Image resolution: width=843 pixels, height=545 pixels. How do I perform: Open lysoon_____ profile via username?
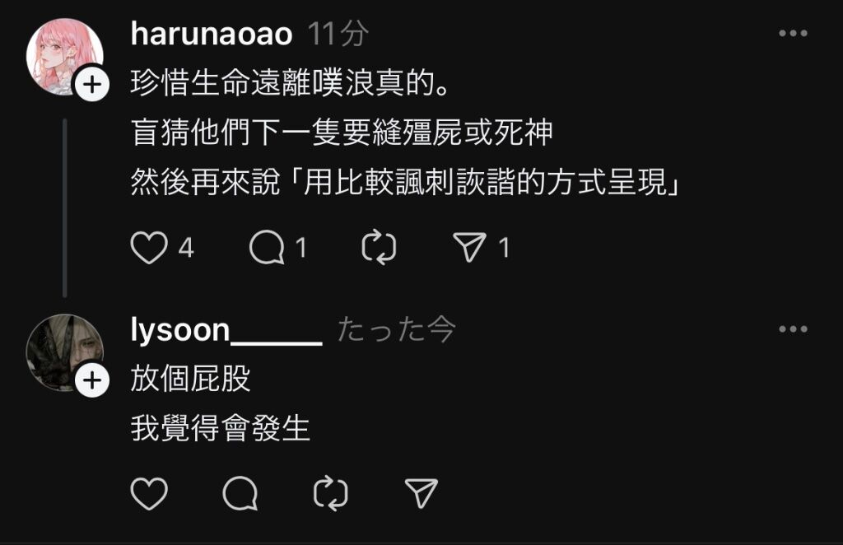pos(226,329)
